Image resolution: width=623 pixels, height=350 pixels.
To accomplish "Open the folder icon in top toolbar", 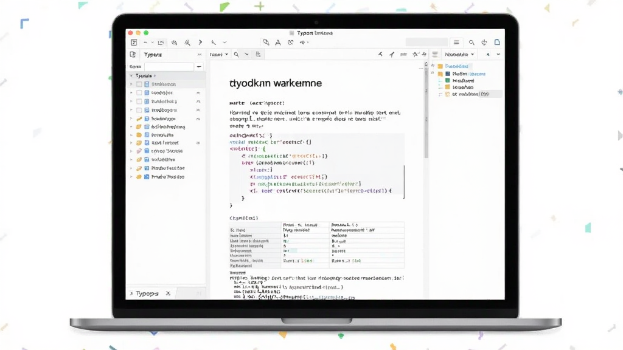I will coord(161,43).
